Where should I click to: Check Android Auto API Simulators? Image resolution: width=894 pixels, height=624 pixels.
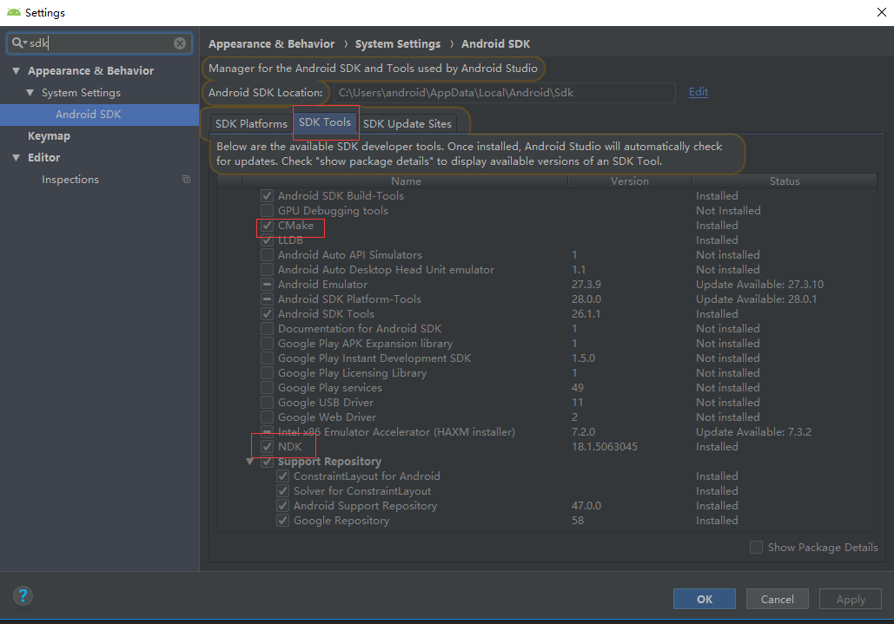tap(267, 255)
